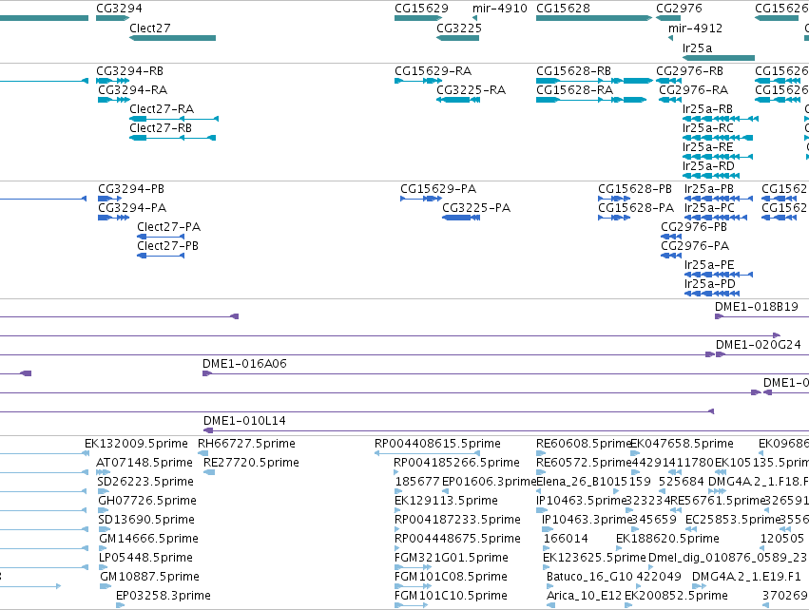Select transcript Ir25a-RE
809x610 pixels.
point(718,157)
